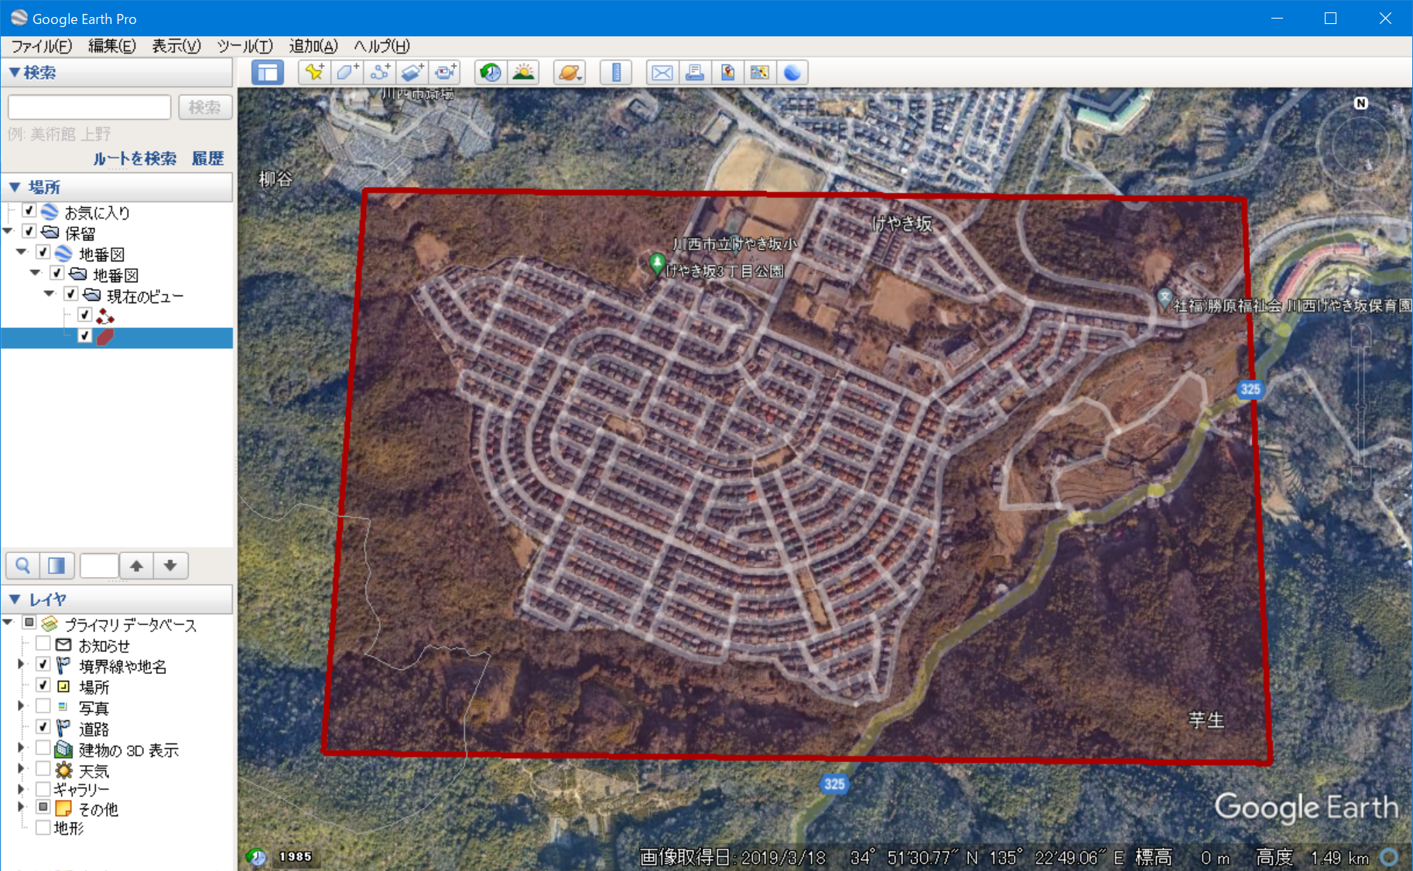This screenshot has width=1413, height=871.
Task: Click the streaming status ring in the status bar
Action: click(x=1389, y=857)
